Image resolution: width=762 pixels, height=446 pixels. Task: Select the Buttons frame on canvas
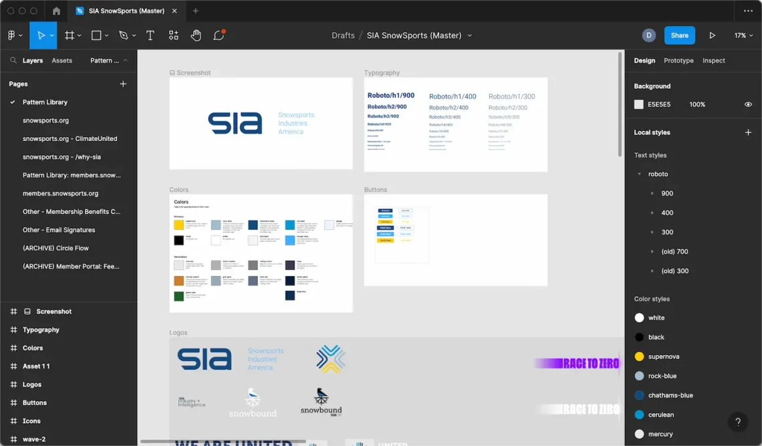[455, 240]
